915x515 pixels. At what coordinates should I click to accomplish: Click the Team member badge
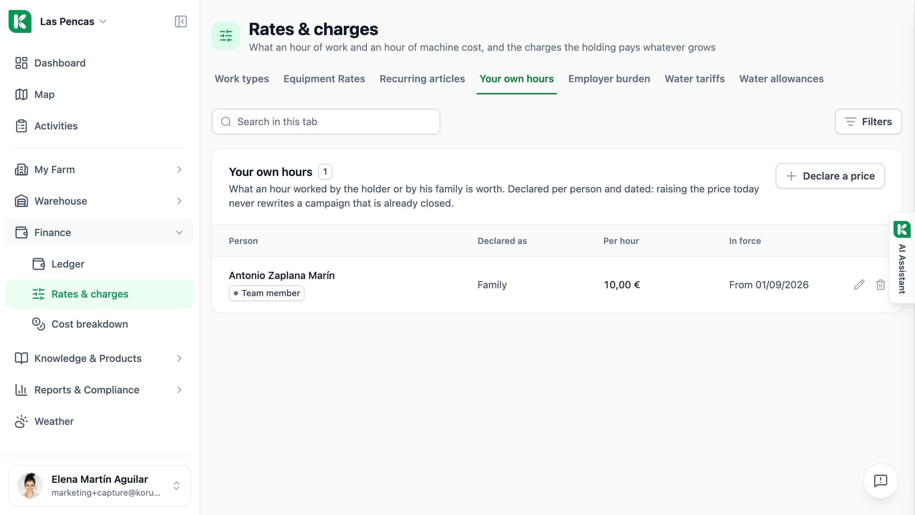(266, 293)
